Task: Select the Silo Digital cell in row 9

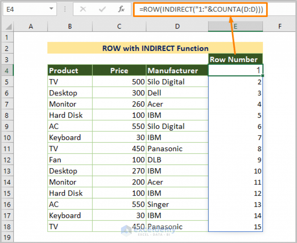Action: point(177,127)
